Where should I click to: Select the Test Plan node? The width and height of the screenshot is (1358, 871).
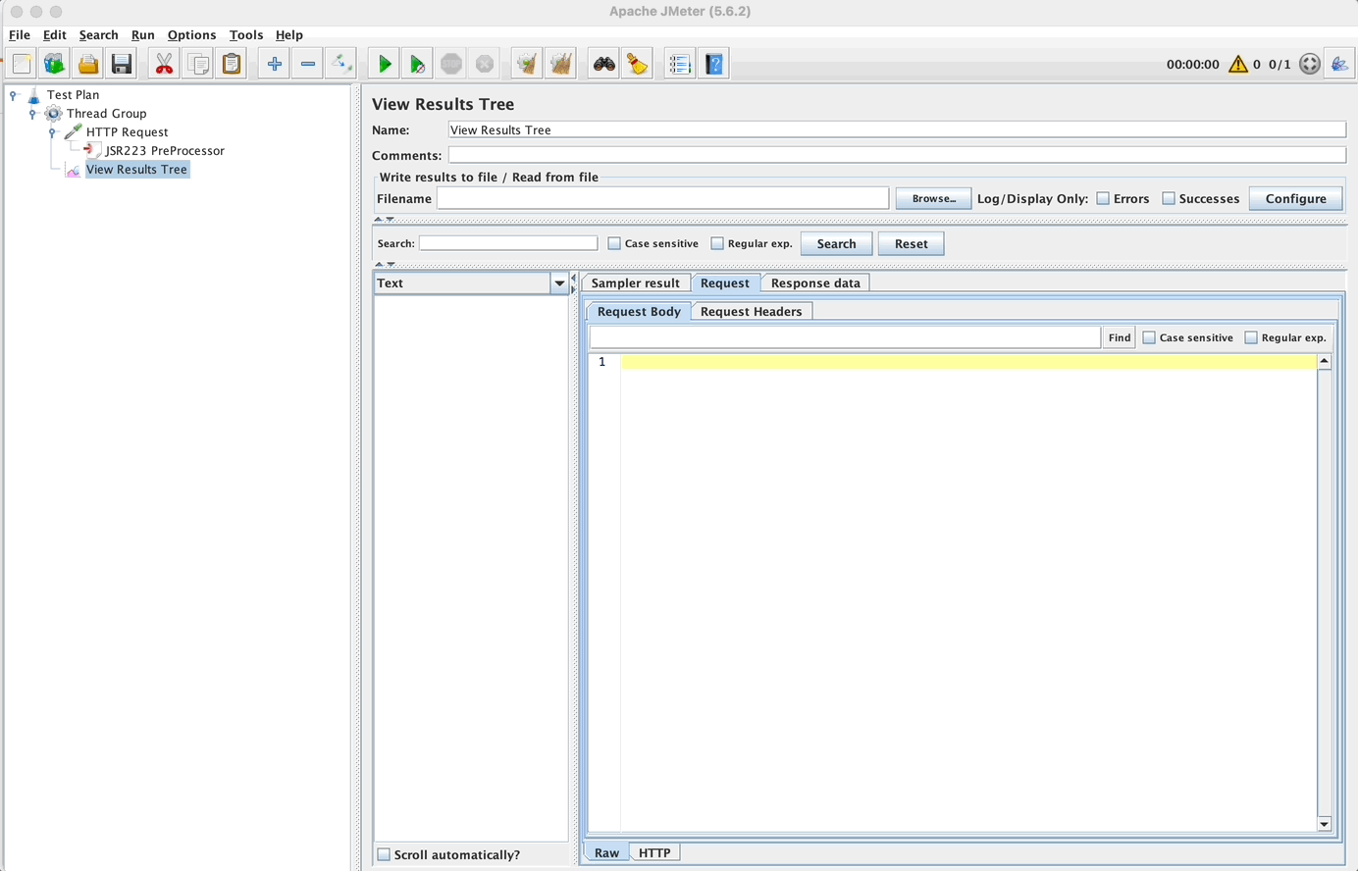click(73, 95)
